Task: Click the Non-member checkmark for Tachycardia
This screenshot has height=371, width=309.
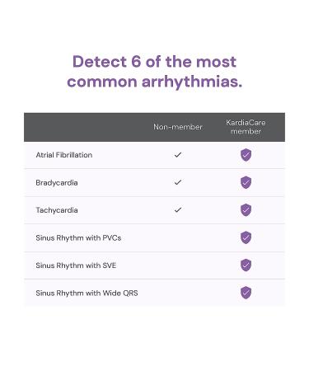Action: pyautogui.click(x=178, y=210)
